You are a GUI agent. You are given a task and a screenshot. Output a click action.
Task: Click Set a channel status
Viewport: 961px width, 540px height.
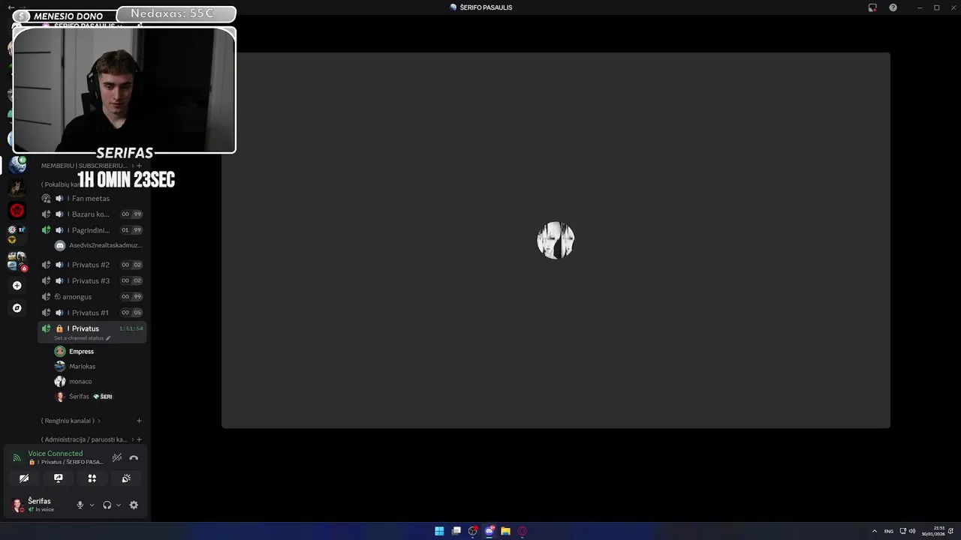[82, 338]
